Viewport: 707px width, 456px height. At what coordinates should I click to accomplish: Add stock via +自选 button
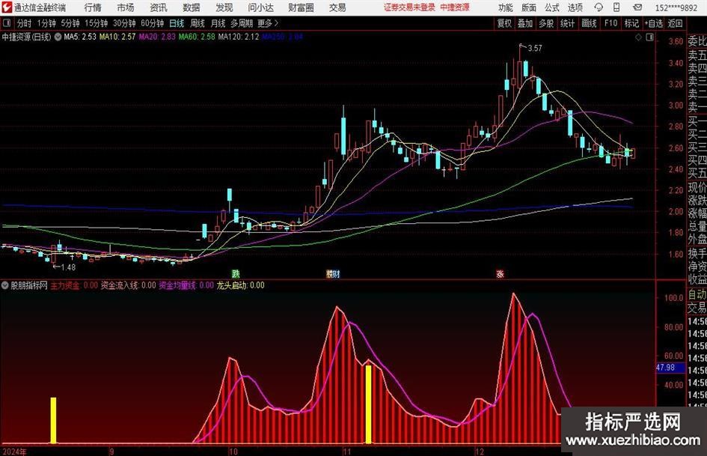654,23
